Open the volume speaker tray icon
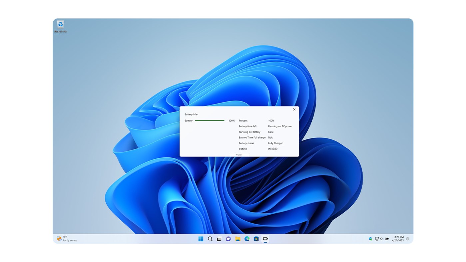The width and height of the screenshot is (466, 262). [382, 239]
